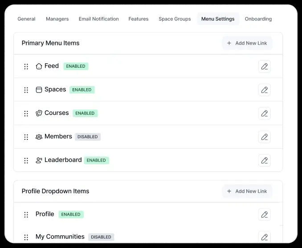Grab the drag handle for Courses

pos(26,114)
